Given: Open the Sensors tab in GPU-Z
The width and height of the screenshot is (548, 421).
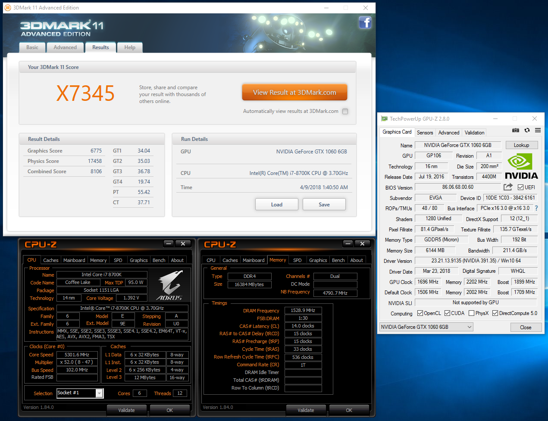Looking at the screenshot, I should click(x=425, y=133).
